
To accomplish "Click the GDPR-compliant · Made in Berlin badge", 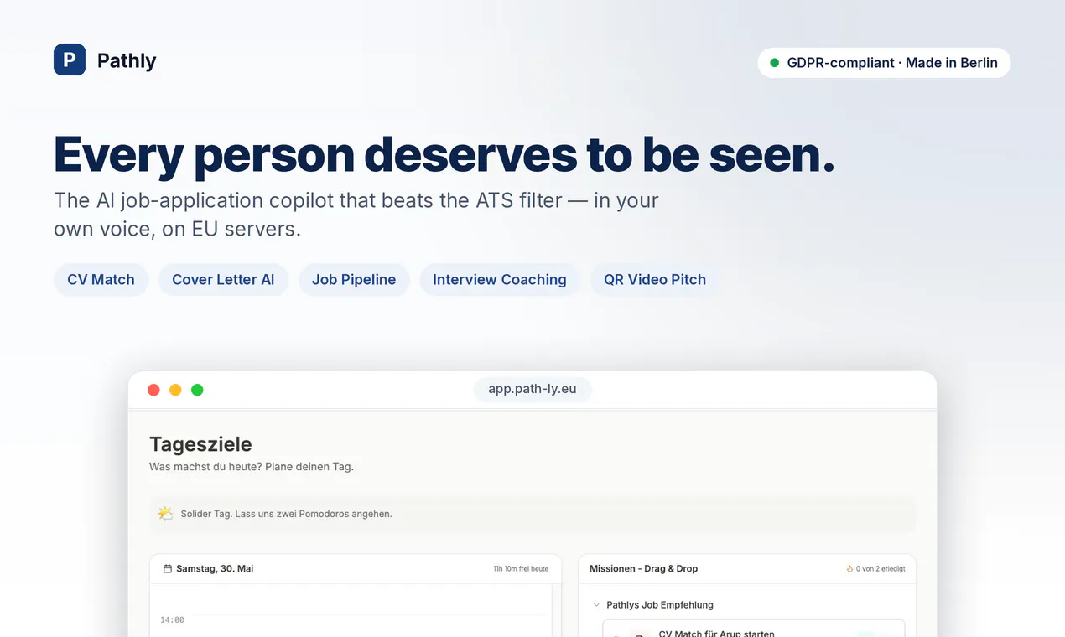I will [x=884, y=63].
